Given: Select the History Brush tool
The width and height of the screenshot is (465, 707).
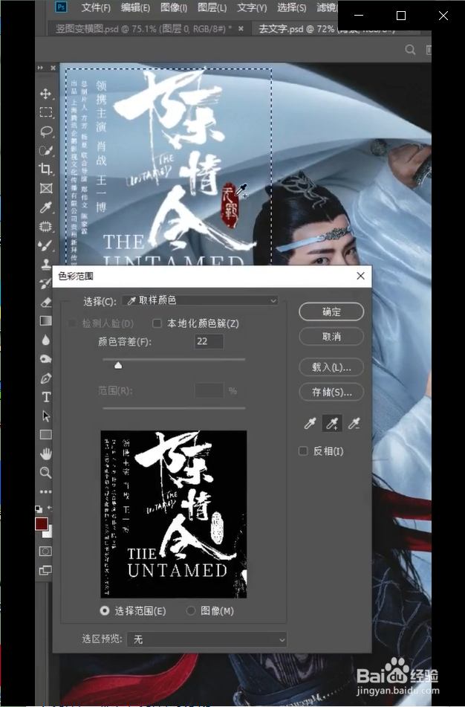Looking at the screenshot, I should click(45, 283).
